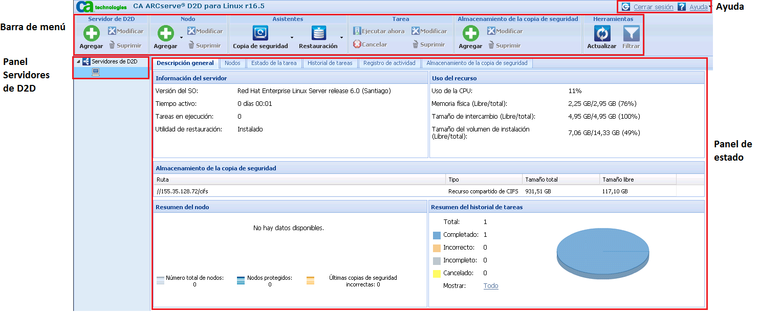Modificar el nodo seleccionado

[x=205, y=31]
